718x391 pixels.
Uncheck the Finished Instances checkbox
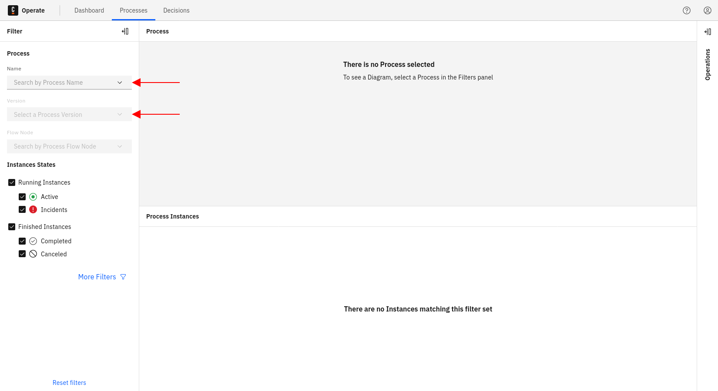(12, 227)
